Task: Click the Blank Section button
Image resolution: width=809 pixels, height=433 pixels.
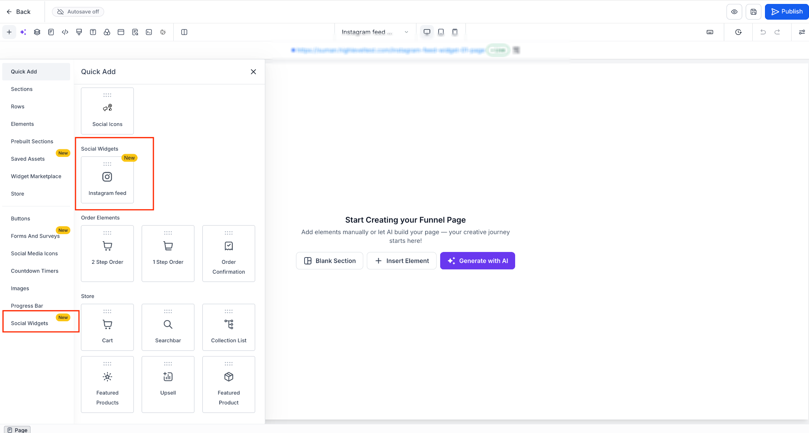Action: pos(330,261)
